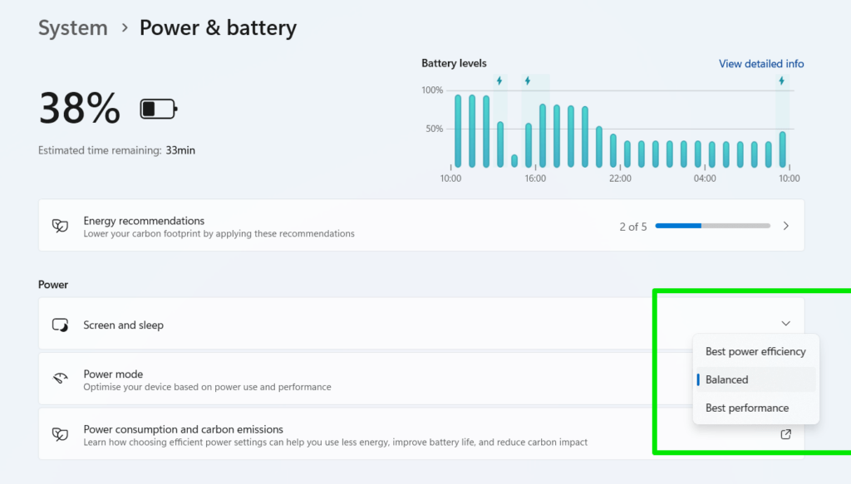851x484 pixels.
Task: Click the rightmost charge indicator above battery graph
Action: (x=782, y=80)
